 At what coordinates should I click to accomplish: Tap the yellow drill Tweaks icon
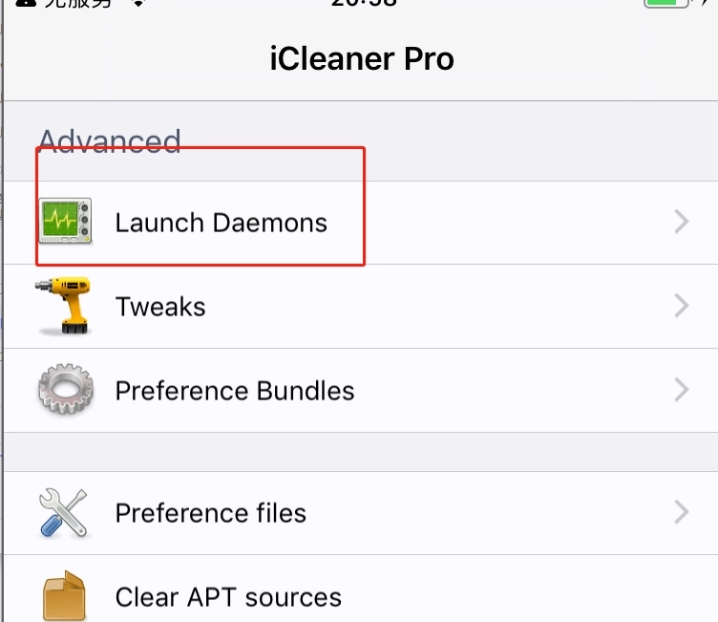click(x=63, y=306)
